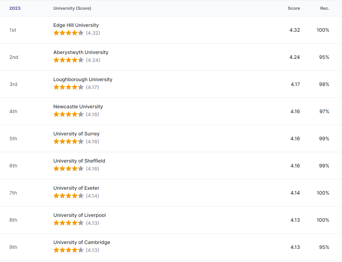
Task: Sort table by Rec. column header
Action: (325, 8)
